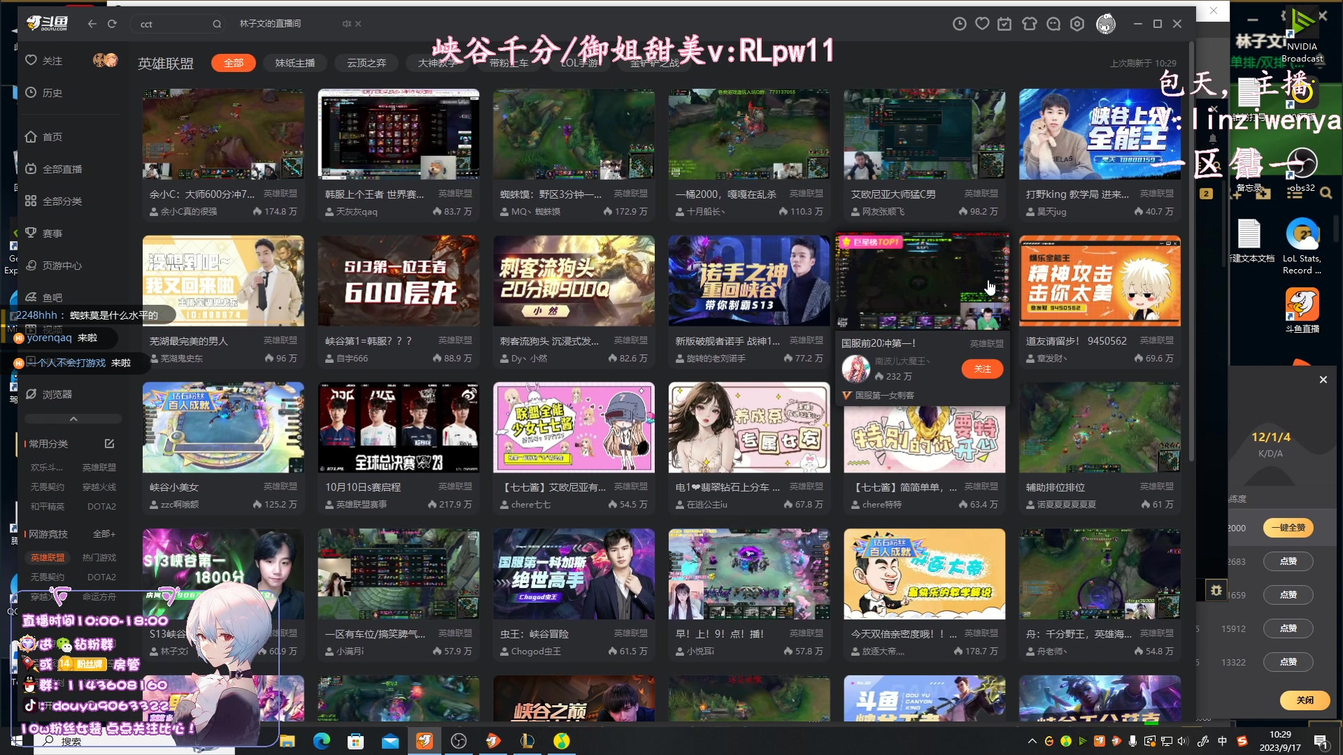The height and width of the screenshot is (755, 1343).
Task: Unmute 林子文的直播间 via the sound icon
Action: 347,23
